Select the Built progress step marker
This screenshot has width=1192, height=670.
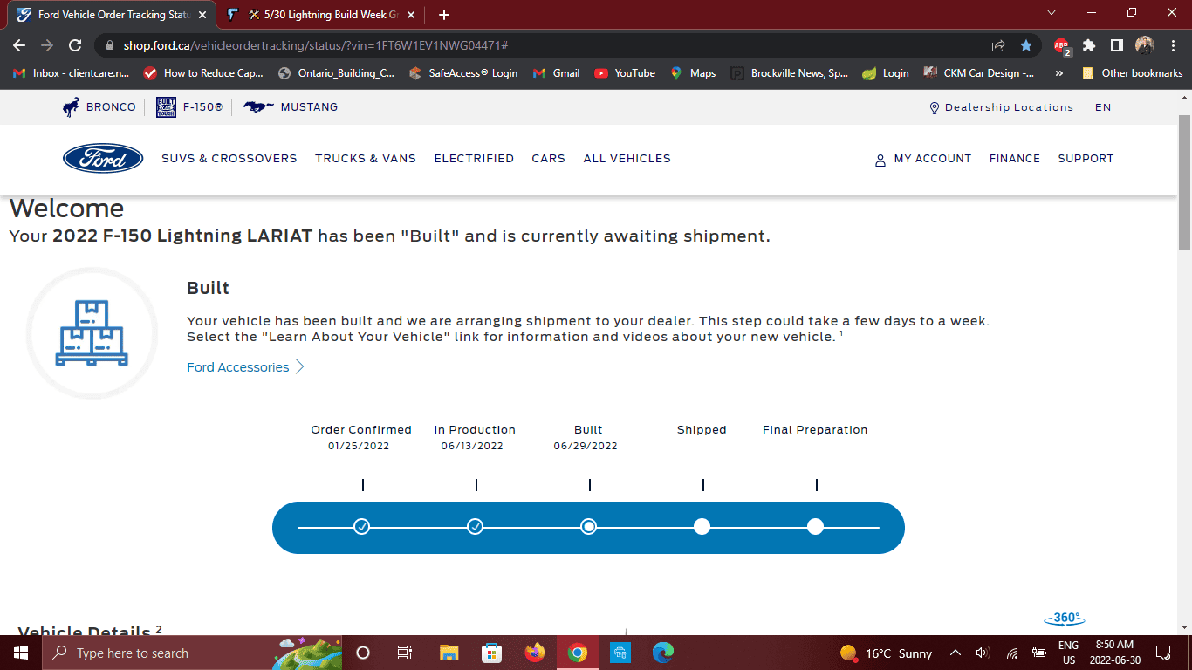tap(589, 527)
